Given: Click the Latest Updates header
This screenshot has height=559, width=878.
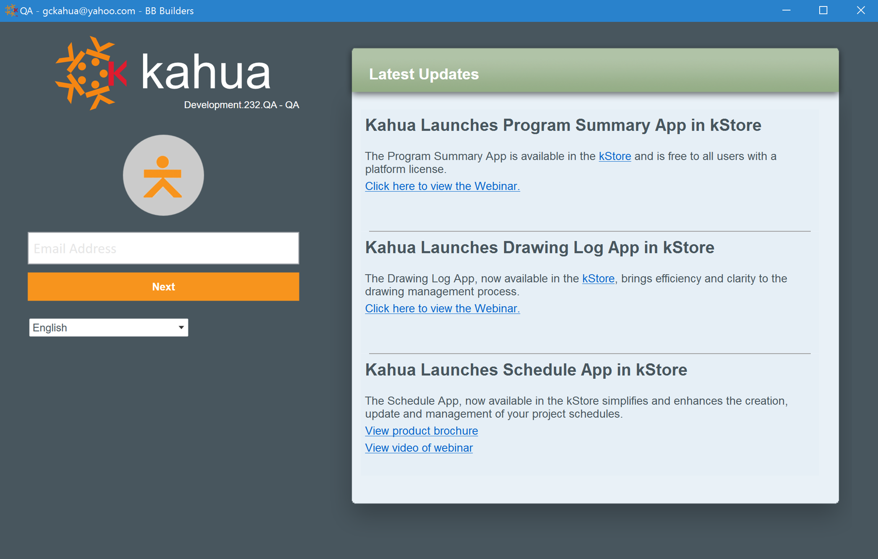Looking at the screenshot, I should tap(423, 74).
